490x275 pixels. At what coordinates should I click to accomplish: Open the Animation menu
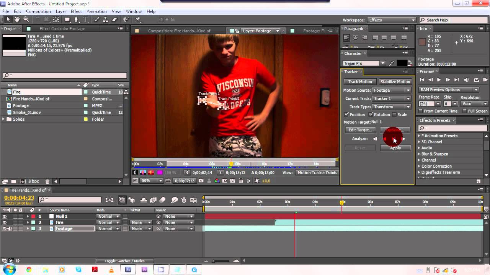(x=97, y=11)
